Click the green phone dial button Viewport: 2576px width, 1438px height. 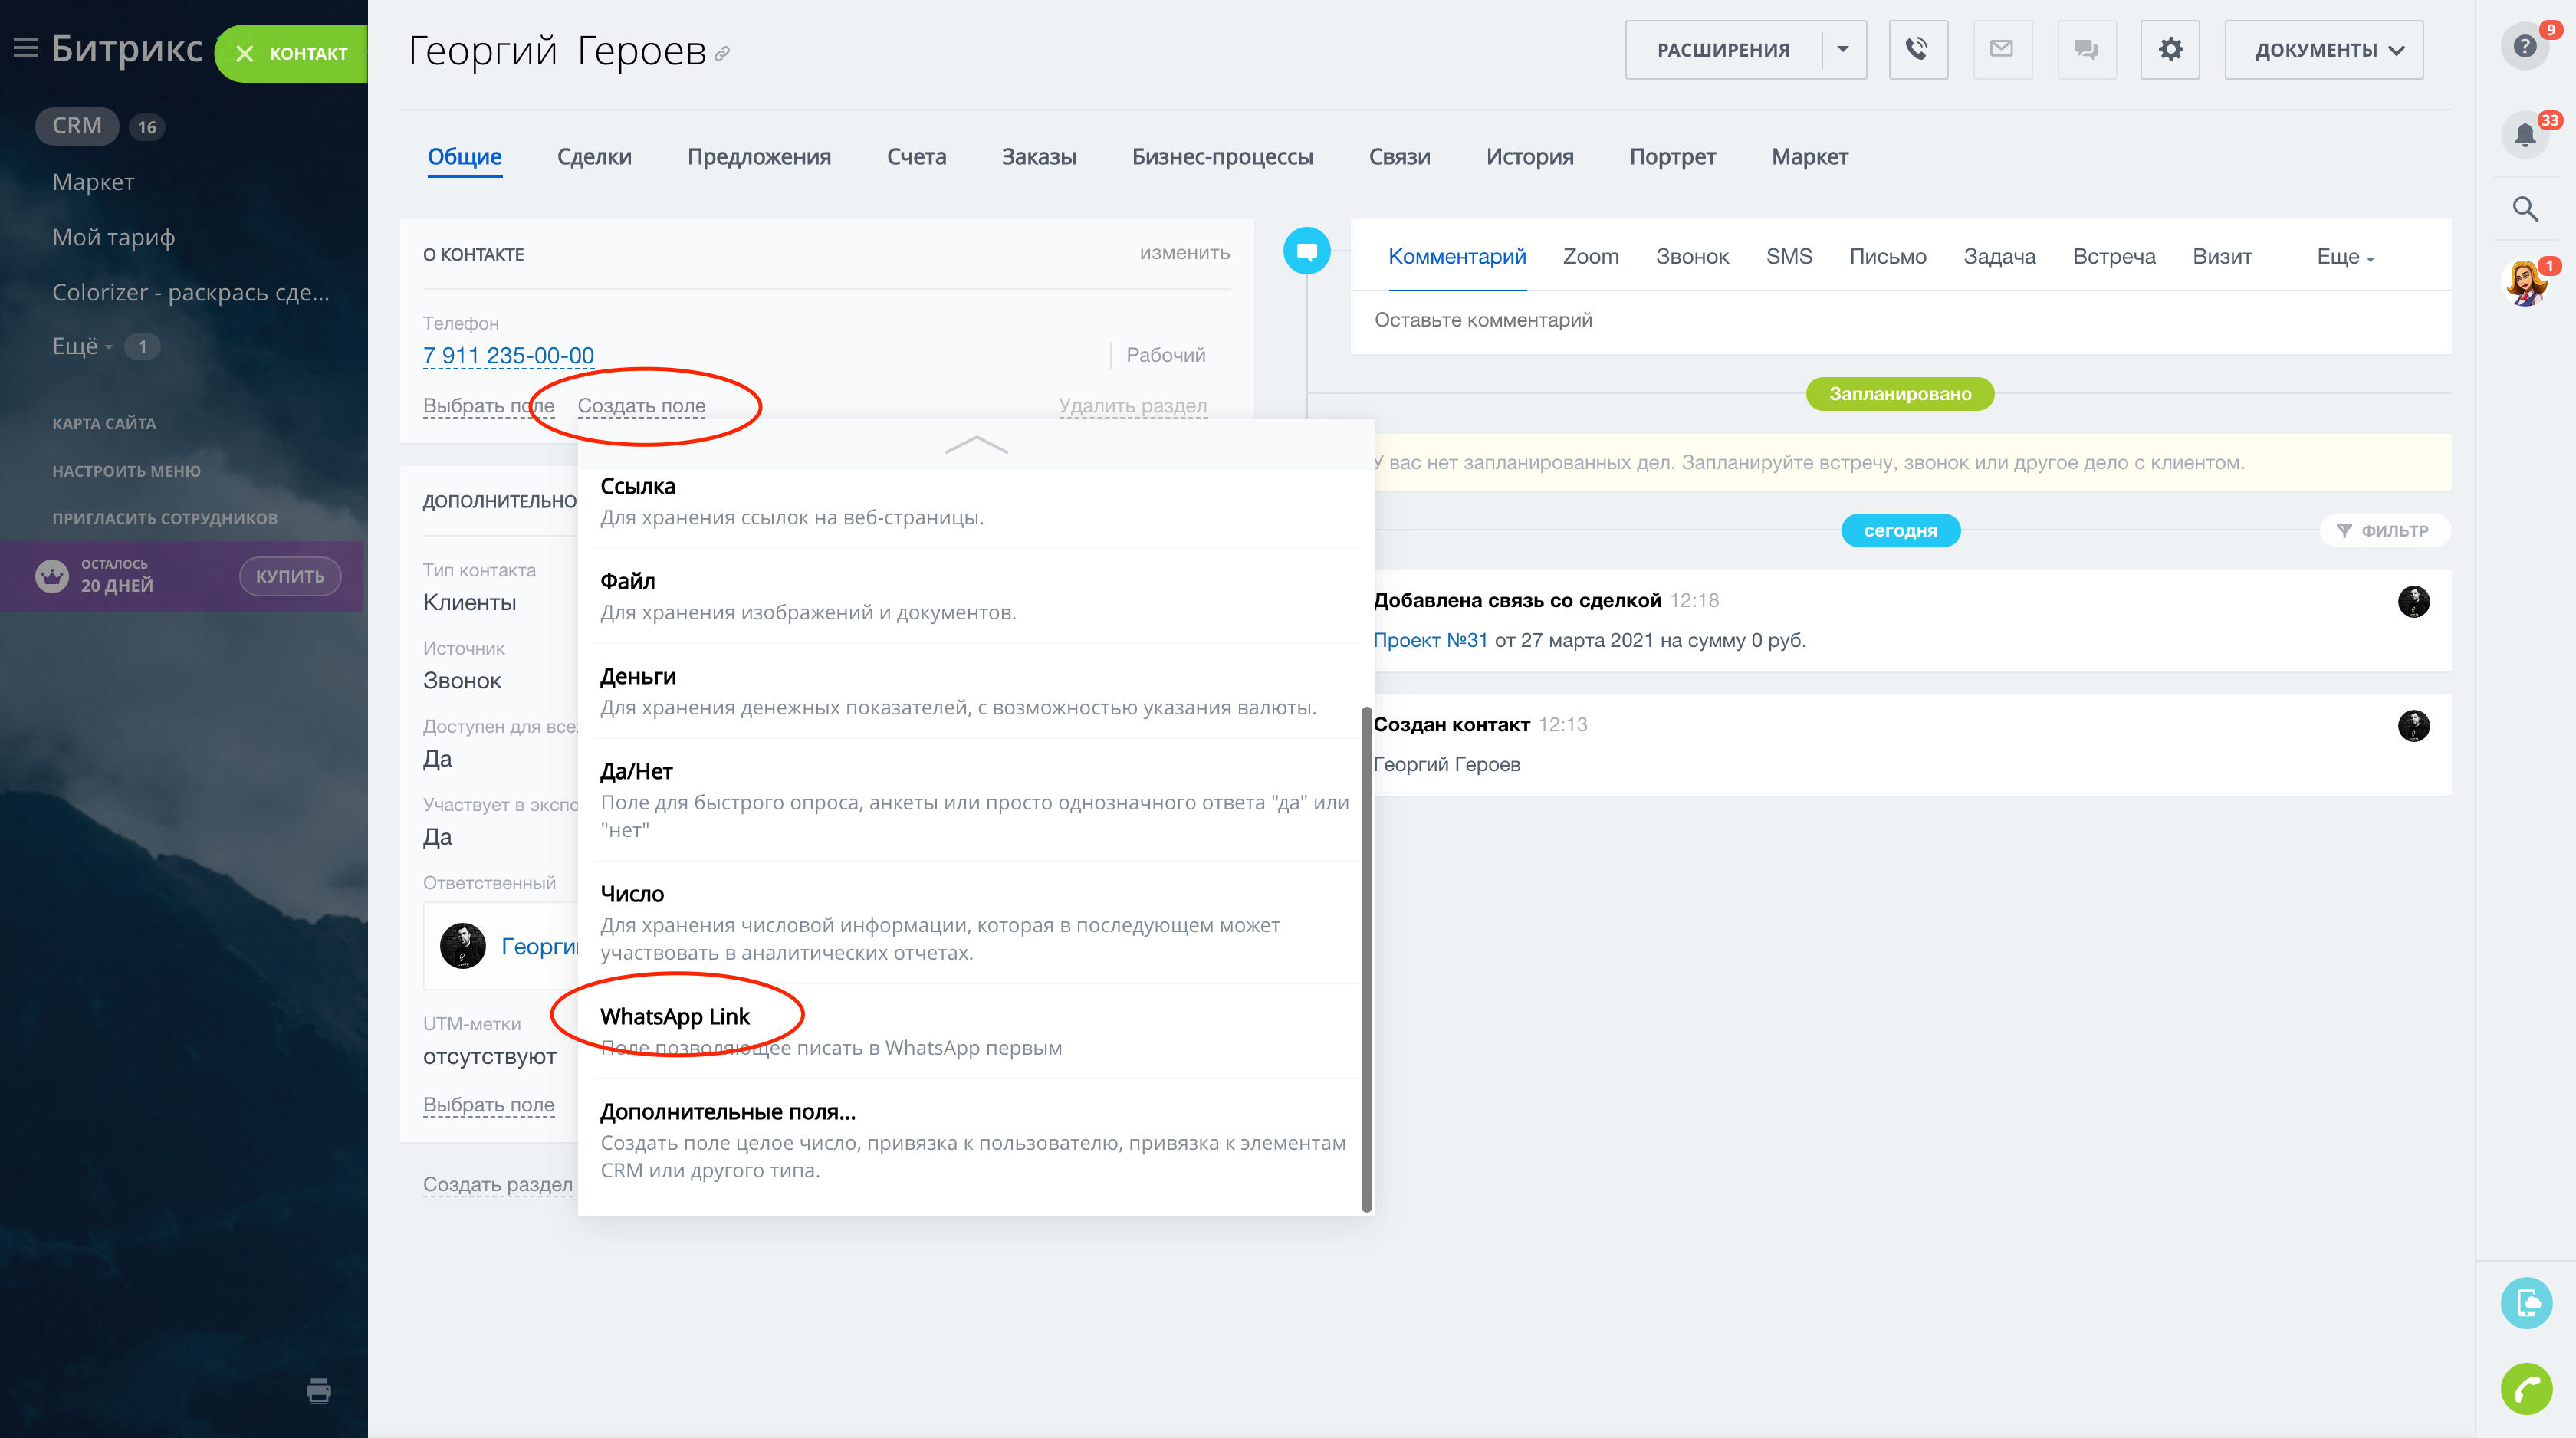coord(2526,1389)
